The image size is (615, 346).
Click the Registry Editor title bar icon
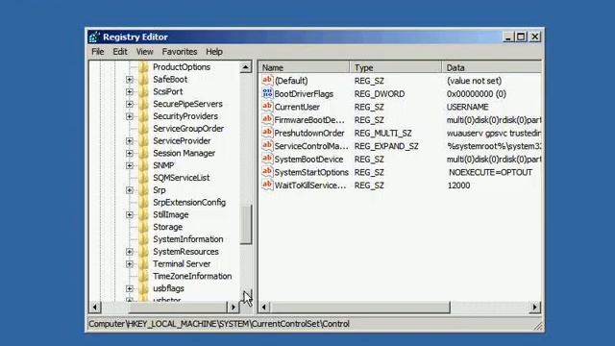[94, 37]
